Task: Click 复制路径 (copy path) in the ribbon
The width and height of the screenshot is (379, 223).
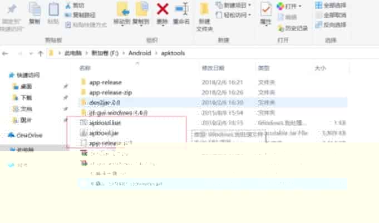Action: coord(80,15)
